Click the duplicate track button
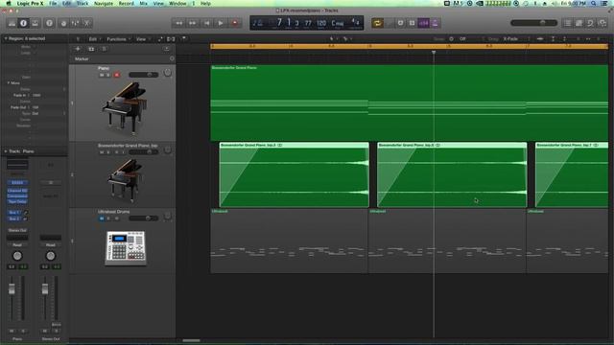 tap(91, 49)
